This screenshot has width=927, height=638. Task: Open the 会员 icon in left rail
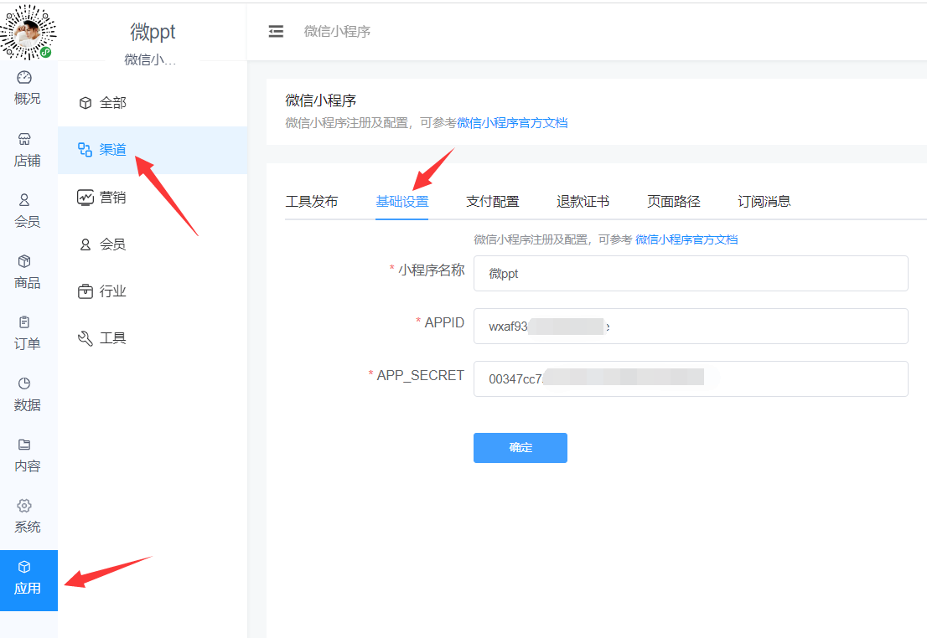(x=24, y=200)
